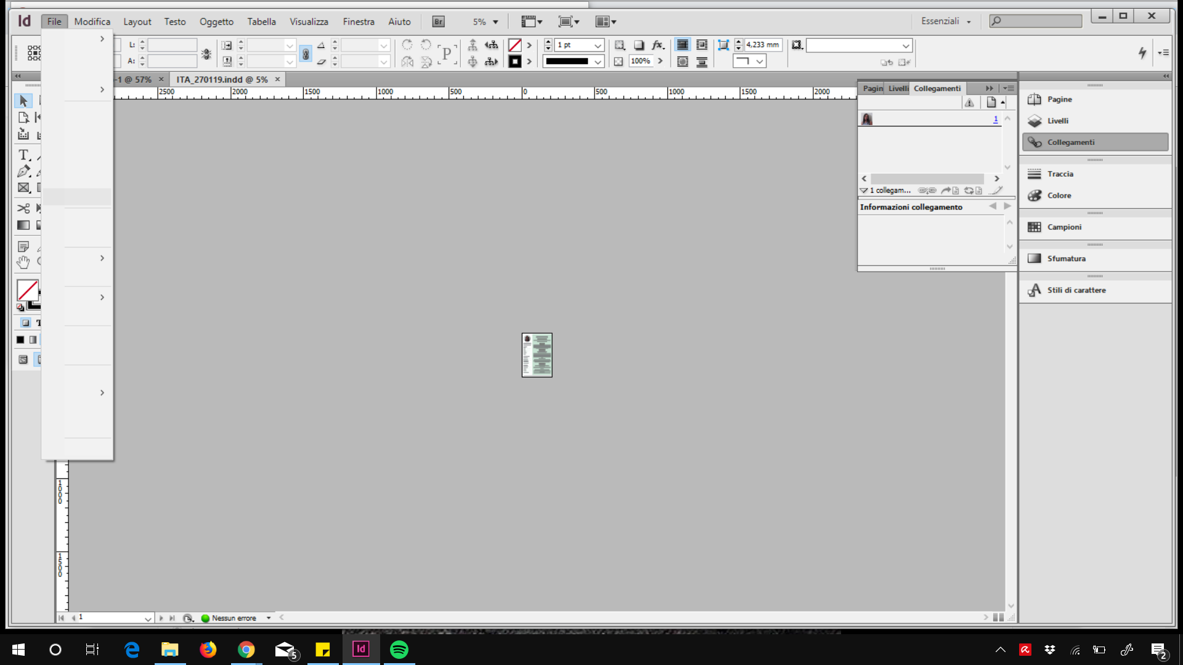Open the stroke weight 1 pt dropdown

(x=597, y=46)
